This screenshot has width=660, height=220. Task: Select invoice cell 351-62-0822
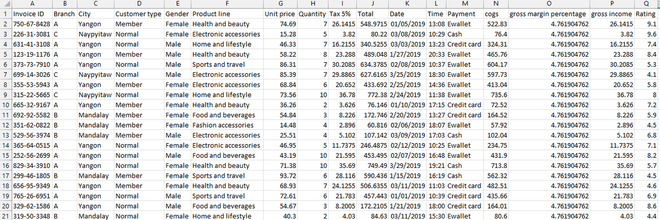pos(31,125)
